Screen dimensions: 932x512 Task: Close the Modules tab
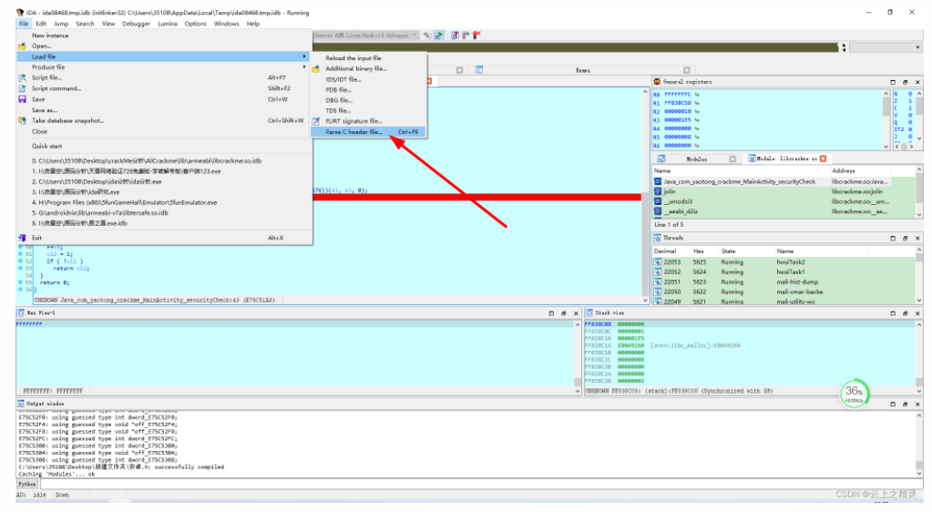point(732,159)
